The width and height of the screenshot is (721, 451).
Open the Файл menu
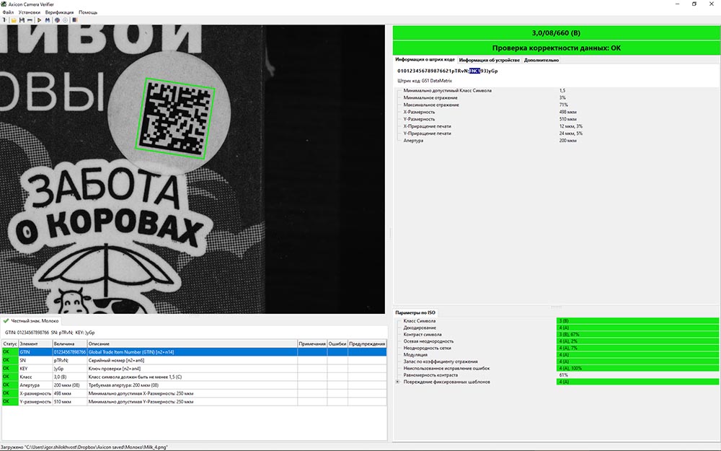[x=8, y=12]
